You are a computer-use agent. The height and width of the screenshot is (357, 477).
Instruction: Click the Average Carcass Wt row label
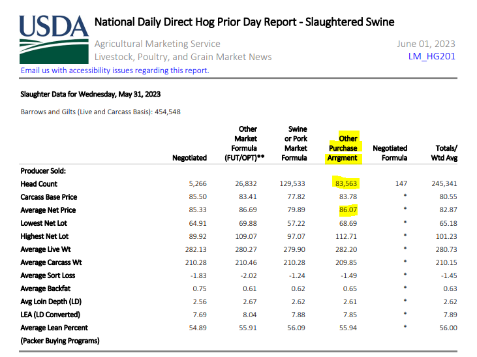(51, 262)
